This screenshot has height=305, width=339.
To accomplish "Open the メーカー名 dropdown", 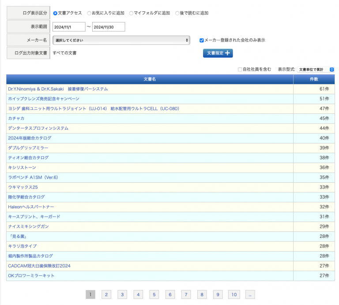I will pyautogui.click(x=121, y=40).
